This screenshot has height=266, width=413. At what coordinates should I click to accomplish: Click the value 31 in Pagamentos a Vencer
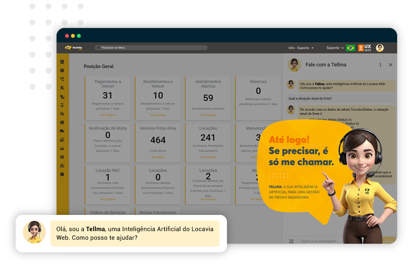[107, 95]
